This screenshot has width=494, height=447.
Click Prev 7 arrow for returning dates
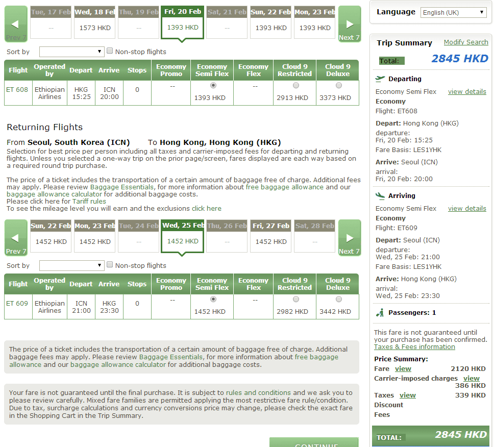click(x=15, y=238)
